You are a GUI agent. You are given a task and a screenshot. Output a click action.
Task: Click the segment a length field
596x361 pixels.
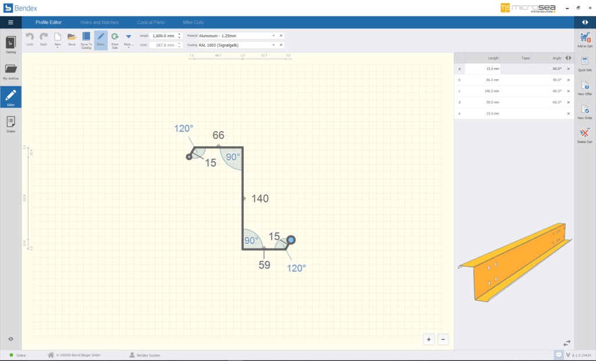(x=482, y=69)
